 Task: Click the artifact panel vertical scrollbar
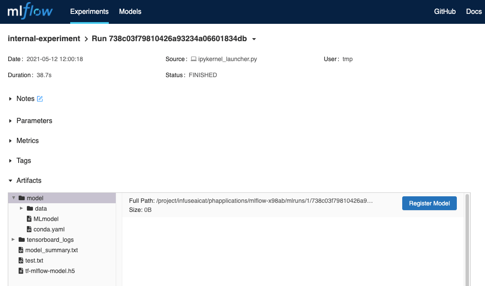tap(467, 240)
